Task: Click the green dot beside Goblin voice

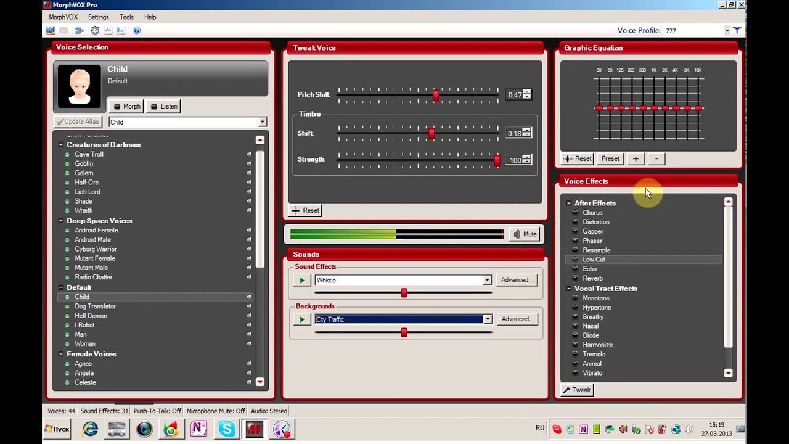Action: (x=67, y=163)
